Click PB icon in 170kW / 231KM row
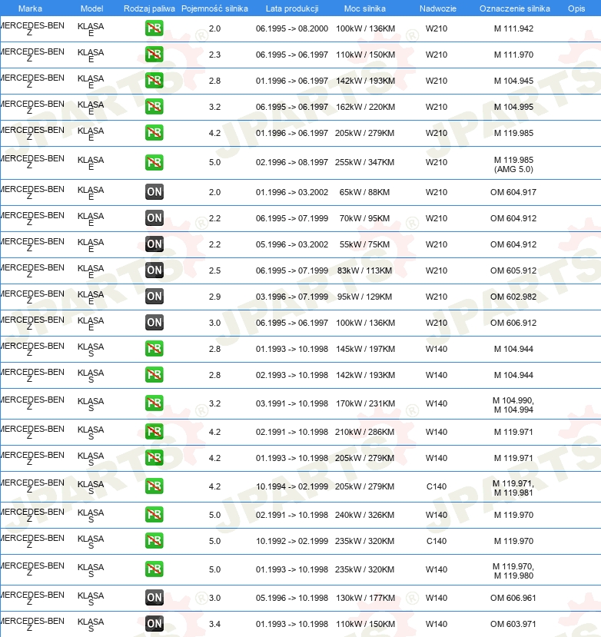Screen dimensions: 601x637 154,403
